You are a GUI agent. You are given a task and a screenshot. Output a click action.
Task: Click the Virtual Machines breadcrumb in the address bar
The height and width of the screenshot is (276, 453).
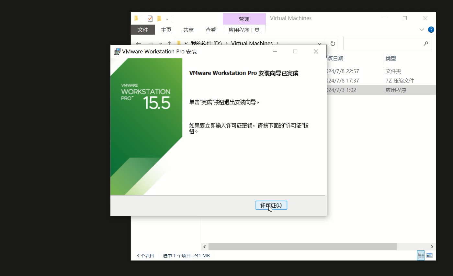[252, 43]
